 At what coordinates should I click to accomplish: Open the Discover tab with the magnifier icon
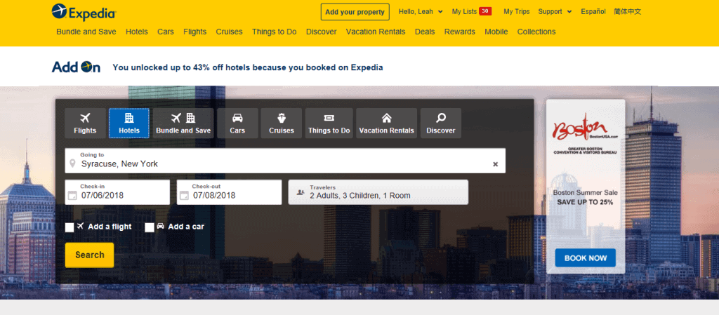441,123
